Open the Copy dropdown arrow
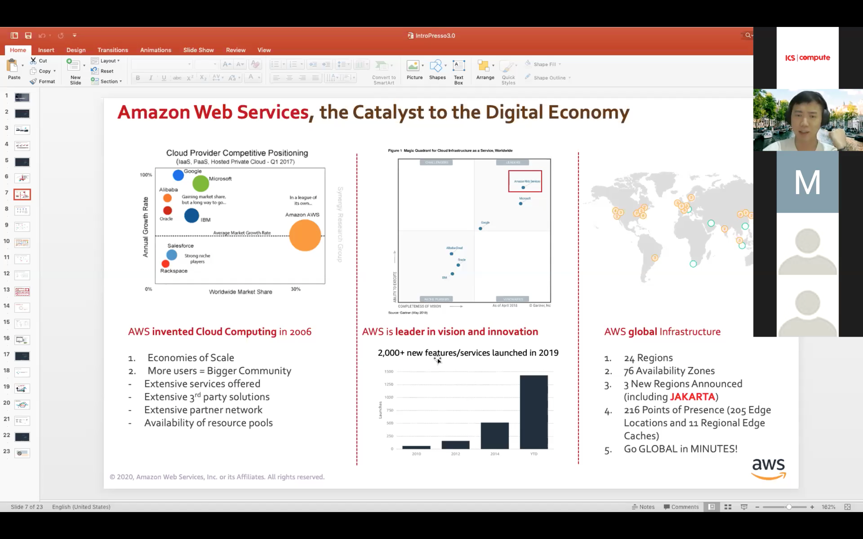Viewport: 863px width, 539px height. [55, 71]
